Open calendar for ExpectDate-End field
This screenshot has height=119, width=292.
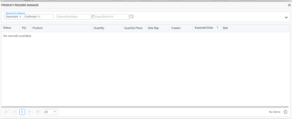(x=132, y=17)
